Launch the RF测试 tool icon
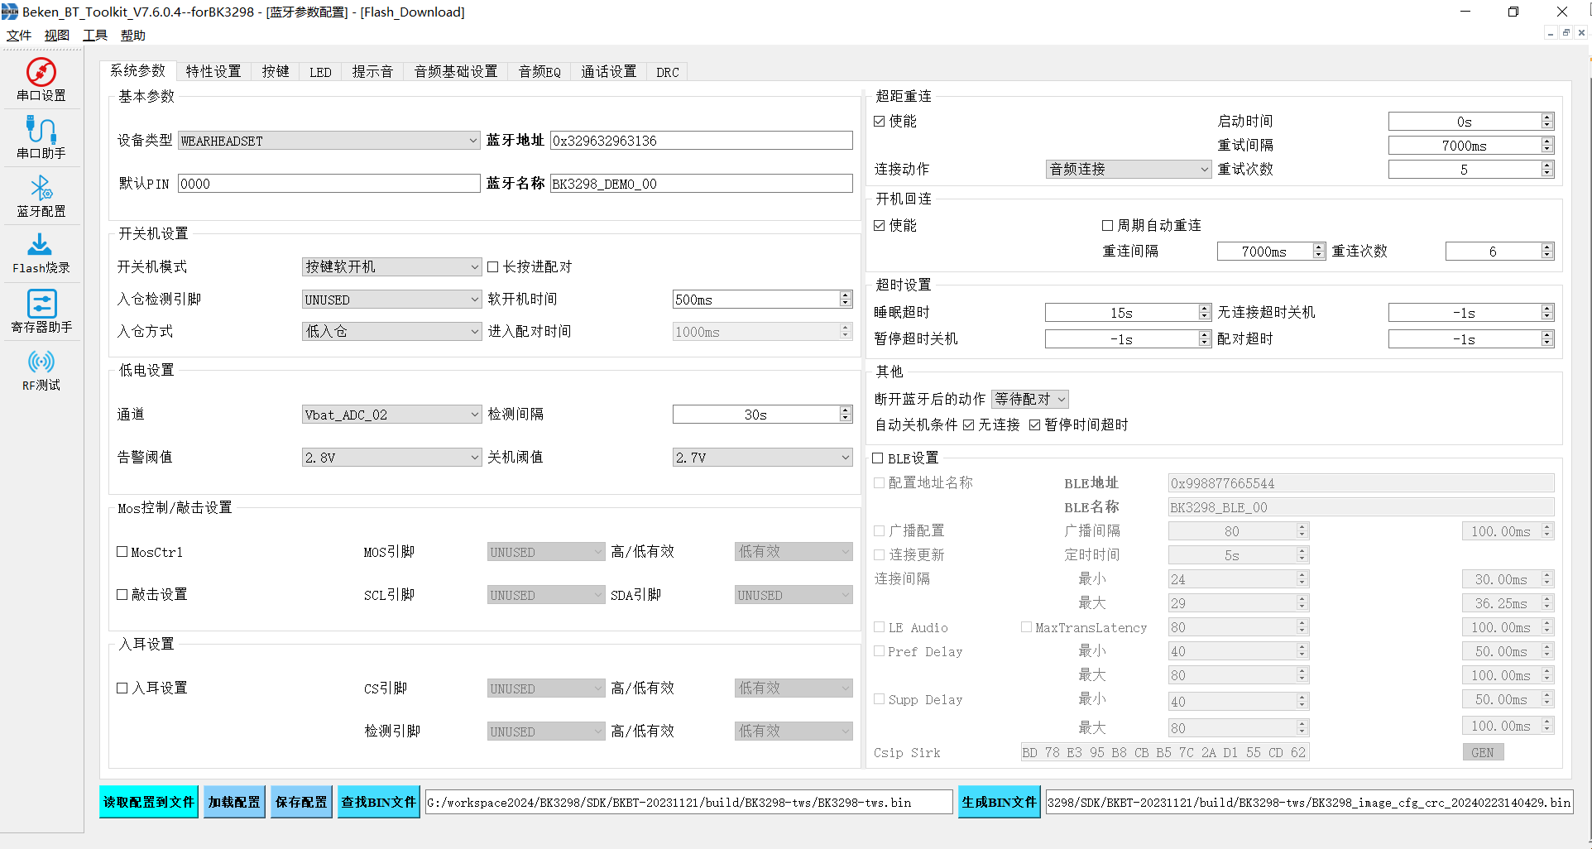 (41, 369)
